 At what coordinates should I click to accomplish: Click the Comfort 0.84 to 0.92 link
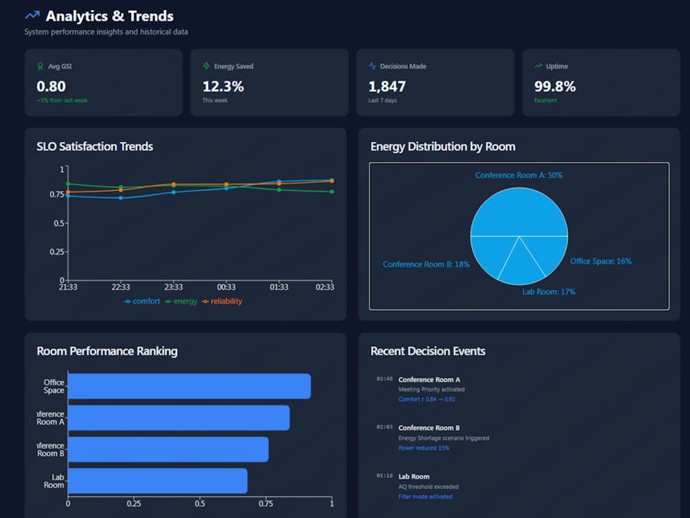(x=426, y=400)
